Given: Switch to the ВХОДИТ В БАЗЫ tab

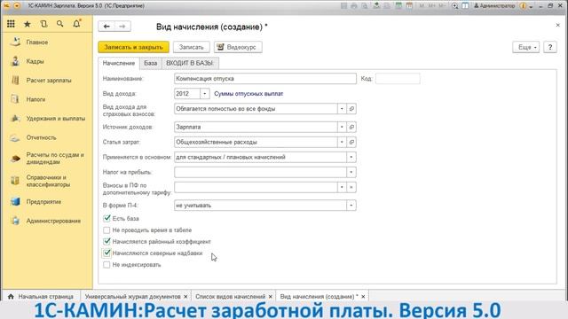Looking at the screenshot, I should coord(190,63).
